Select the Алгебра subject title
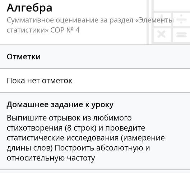This screenshot has height=173, width=190. tap(29, 8)
